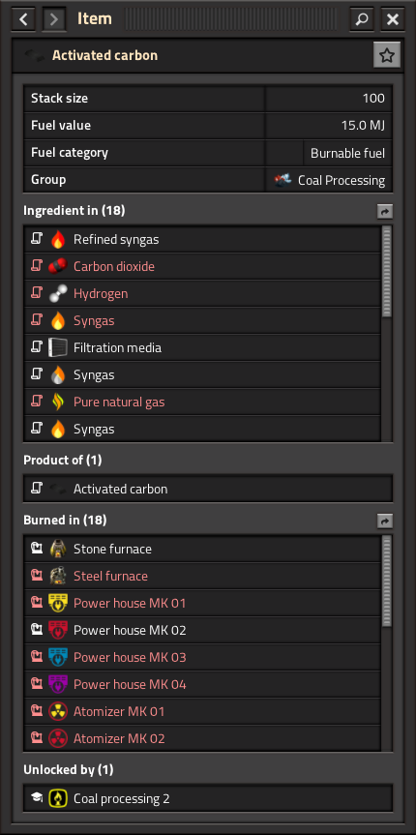Click the forward navigation arrow
The image size is (416, 835).
tap(54, 19)
